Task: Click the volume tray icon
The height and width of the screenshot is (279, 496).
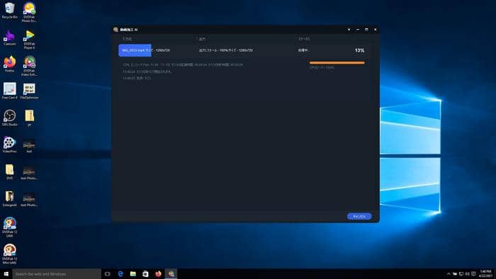Action: (x=467, y=274)
